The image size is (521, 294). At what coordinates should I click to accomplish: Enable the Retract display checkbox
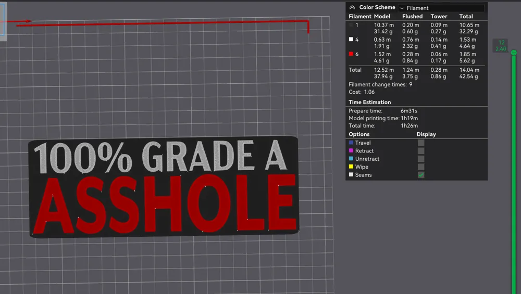420,151
